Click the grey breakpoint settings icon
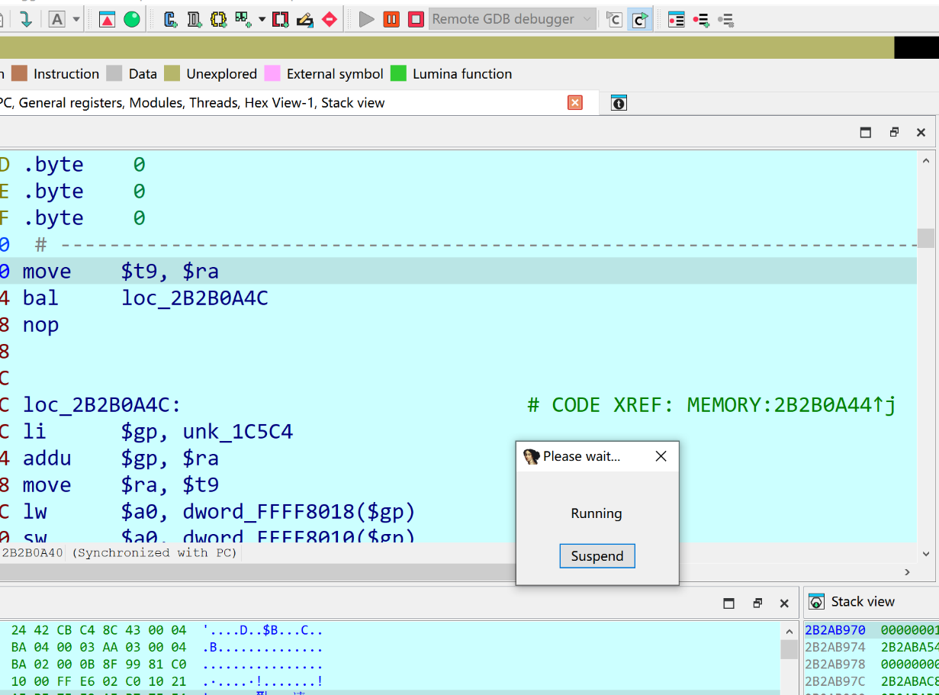This screenshot has width=939, height=695. point(726,20)
